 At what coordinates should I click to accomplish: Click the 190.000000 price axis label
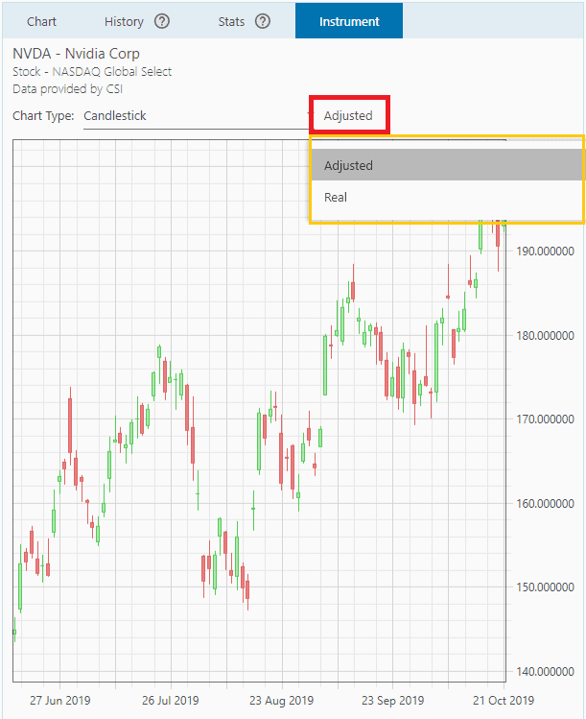(x=545, y=252)
